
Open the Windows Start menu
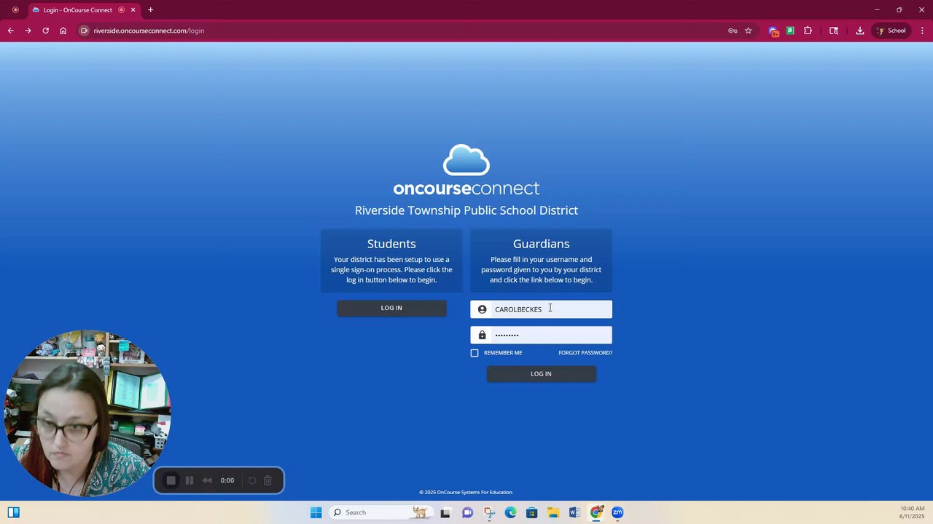(x=316, y=512)
